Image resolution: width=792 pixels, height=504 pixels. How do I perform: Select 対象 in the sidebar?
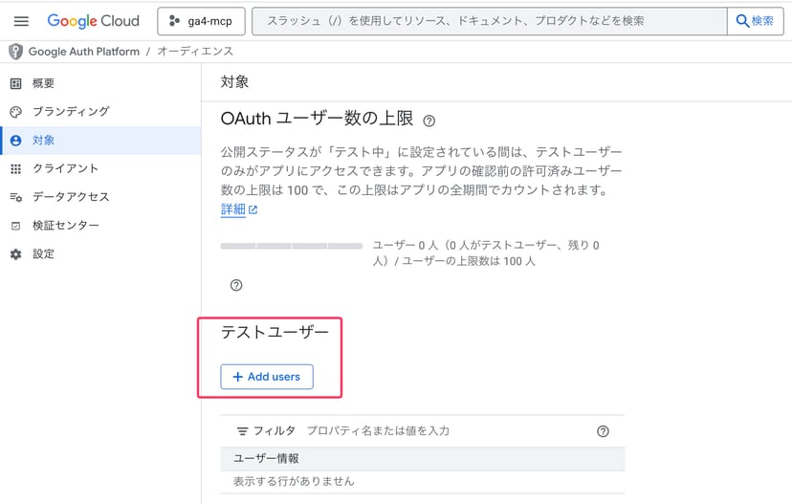100,141
